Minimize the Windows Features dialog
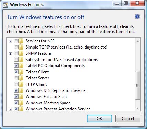 point(117,3)
